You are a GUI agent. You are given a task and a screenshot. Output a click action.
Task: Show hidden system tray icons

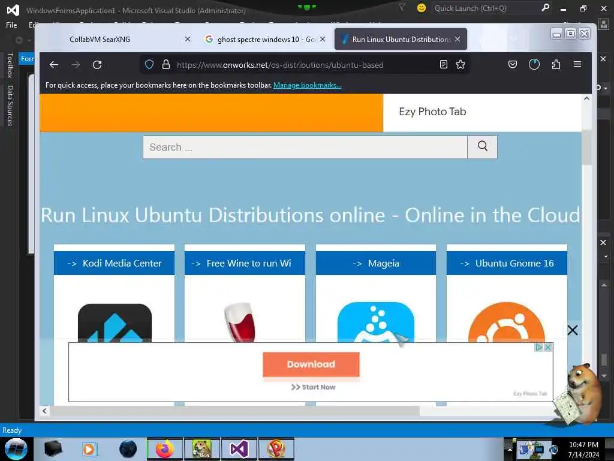click(x=510, y=449)
